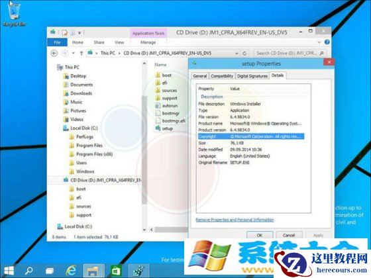Image resolution: width=371 pixels, height=278 pixels.
Task: Click breadcrumb arrow after This PC
Action: [x=119, y=53]
